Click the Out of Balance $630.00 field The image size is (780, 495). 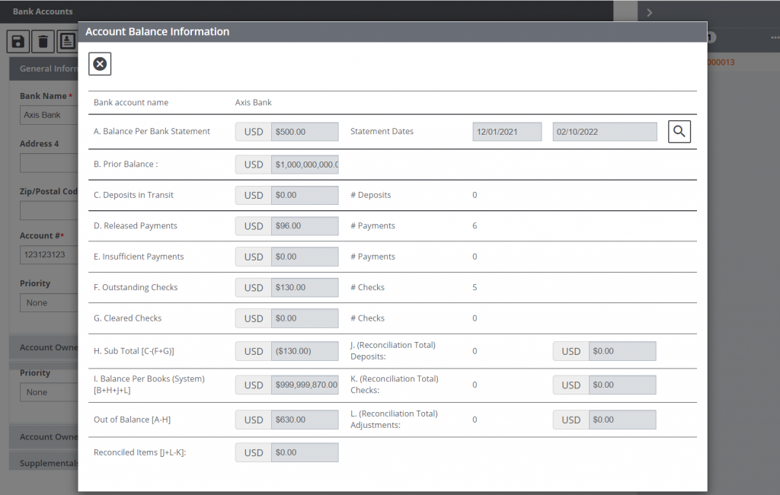tap(304, 420)
